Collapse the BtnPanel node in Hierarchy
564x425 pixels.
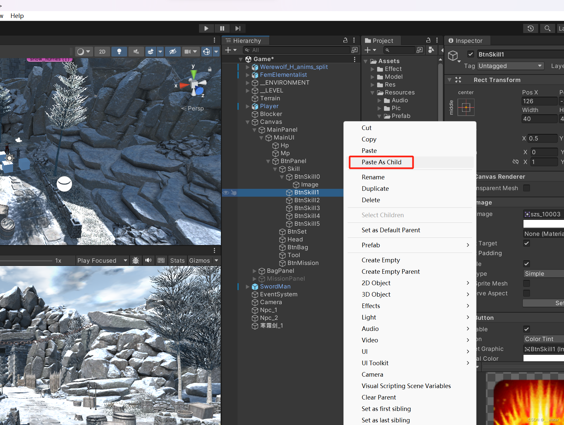tap(268, 161)
